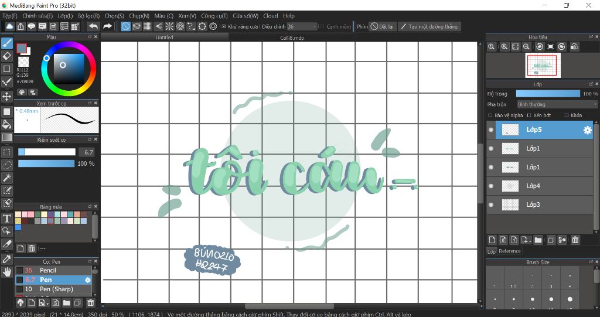The image size is (600, 317).
Task: Select the Eyedropper tool
Action: point(6,259)
